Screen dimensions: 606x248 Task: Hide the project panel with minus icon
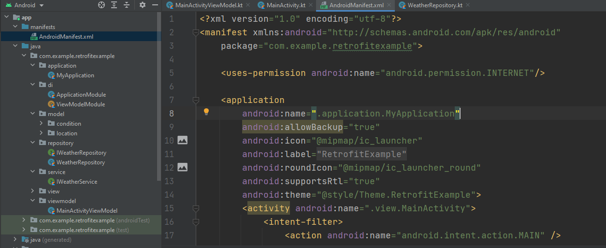155,5
